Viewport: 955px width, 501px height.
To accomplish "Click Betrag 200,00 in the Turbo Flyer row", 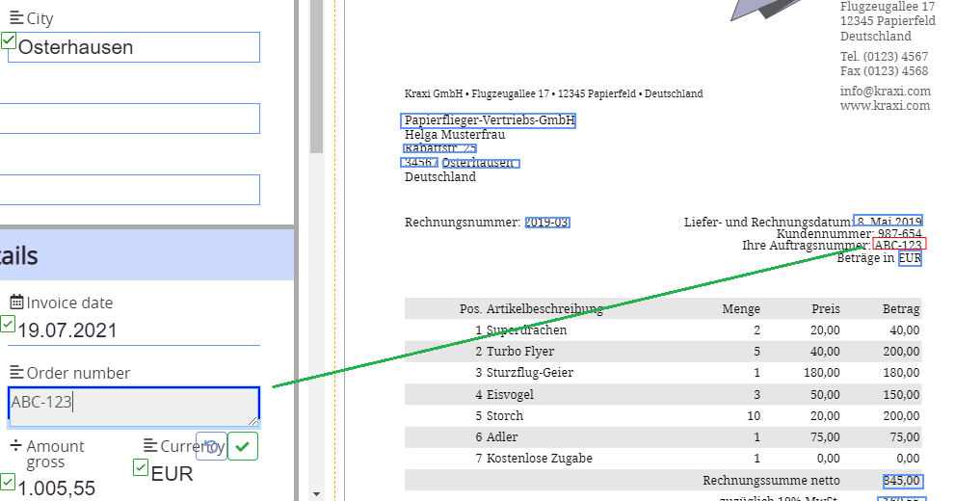I will coord(901,352).
